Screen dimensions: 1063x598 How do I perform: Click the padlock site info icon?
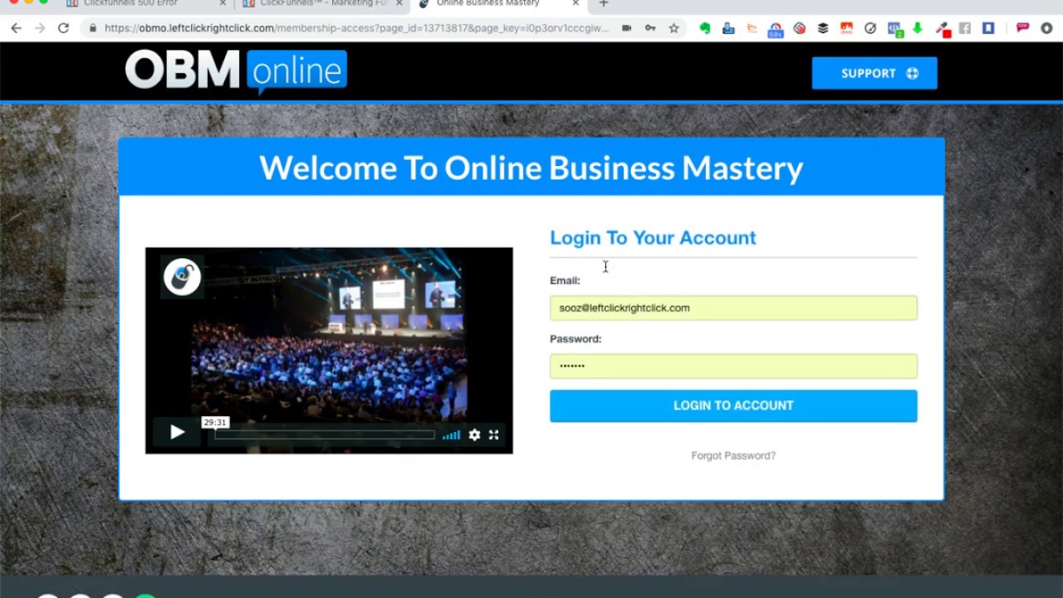92,28
